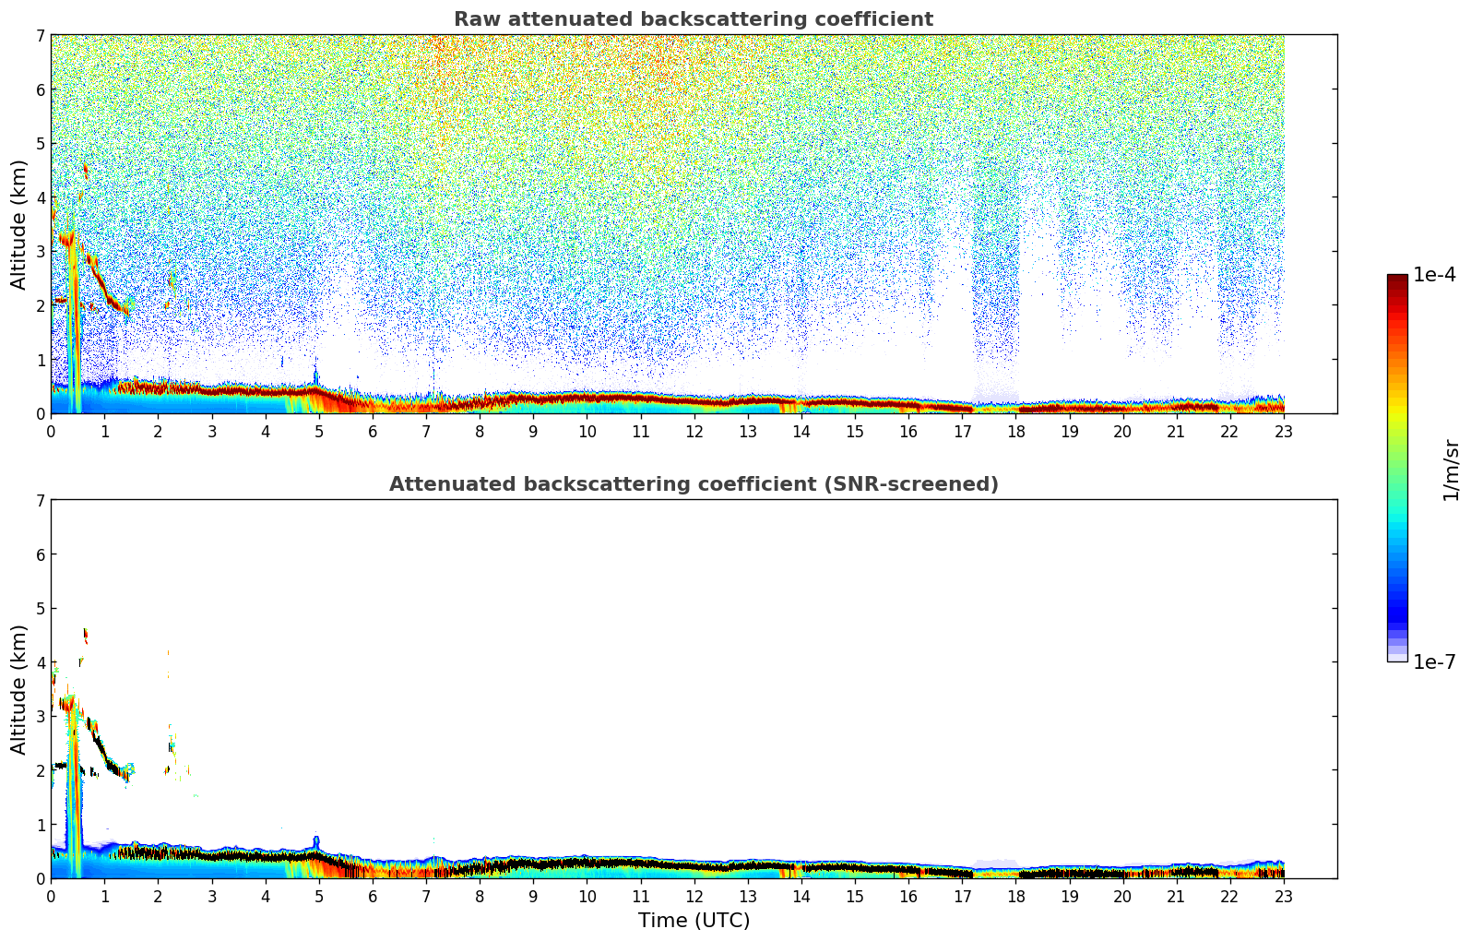This screenshot has width=1471, height=941.
Task: Select hour 5 tick on bottom time axis
Action: point(318,897)
